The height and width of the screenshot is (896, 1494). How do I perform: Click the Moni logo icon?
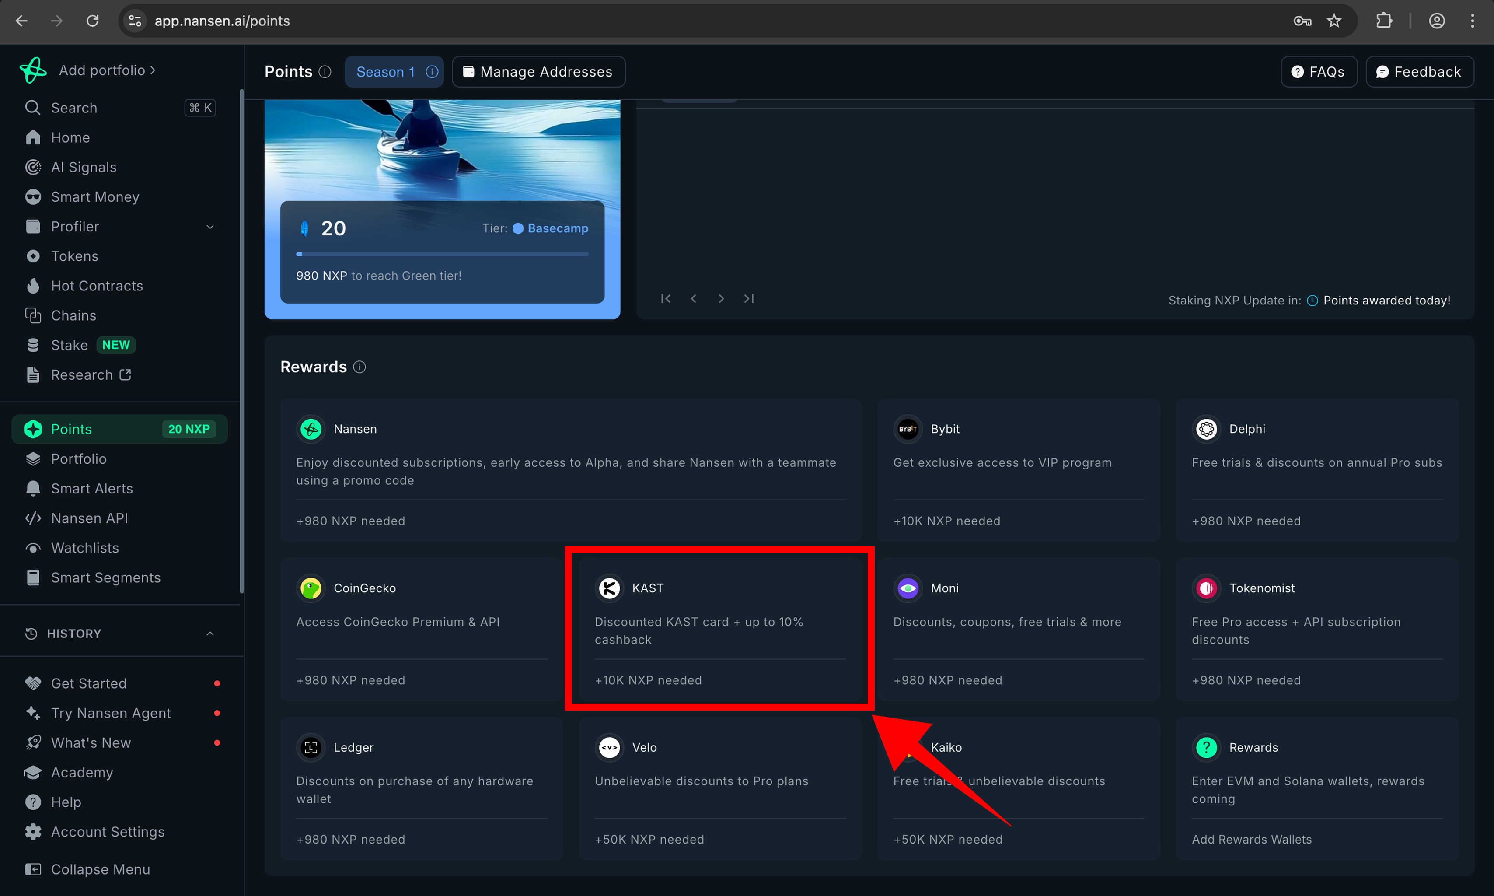coord(908,588)
